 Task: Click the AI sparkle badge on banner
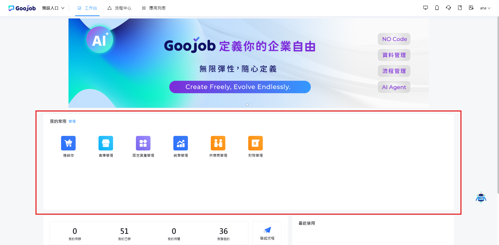[100, 40]
